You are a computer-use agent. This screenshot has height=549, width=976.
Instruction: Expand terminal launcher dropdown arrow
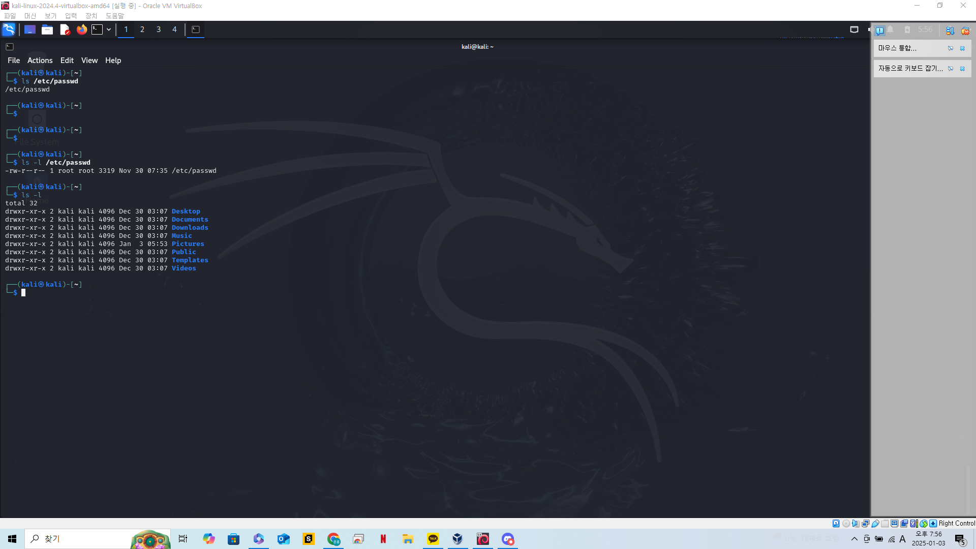pyautogui.click(x=109, y=29)
